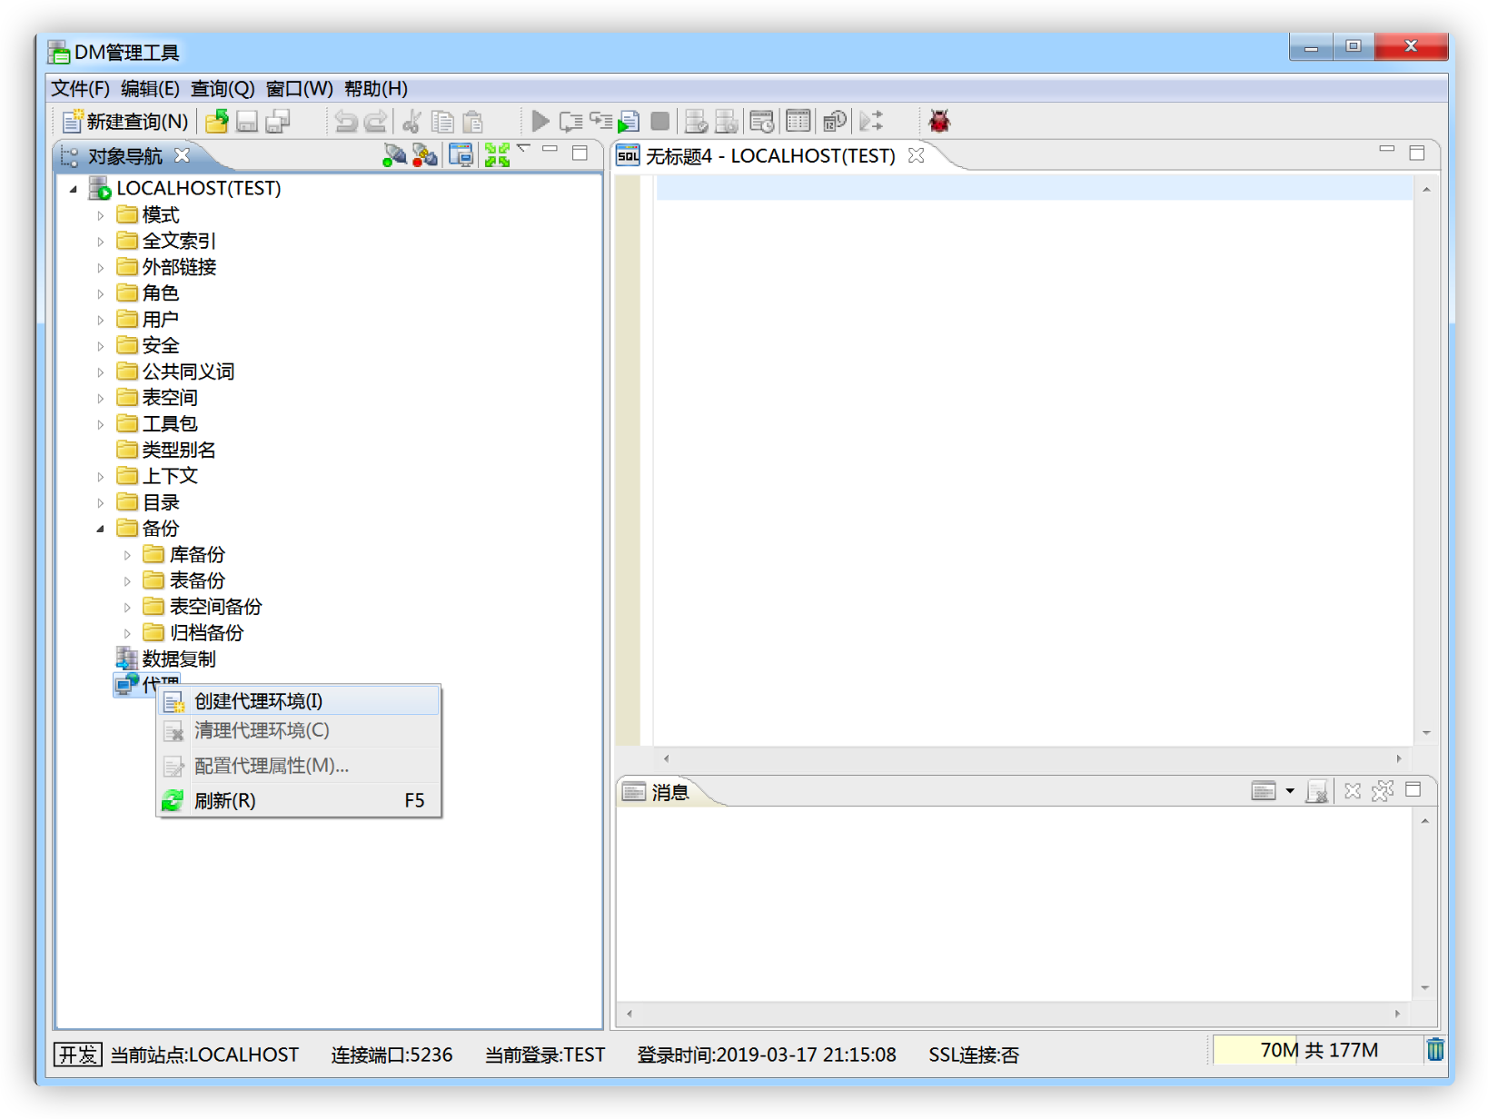
Task: Click the save-all double disk icon
Action: 278,121
